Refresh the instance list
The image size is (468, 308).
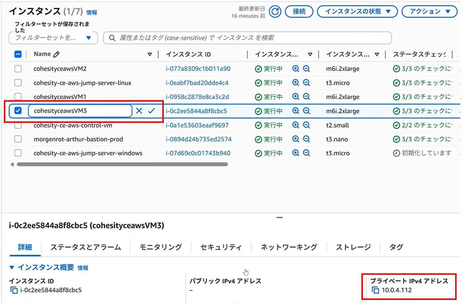tap(275, 12)
